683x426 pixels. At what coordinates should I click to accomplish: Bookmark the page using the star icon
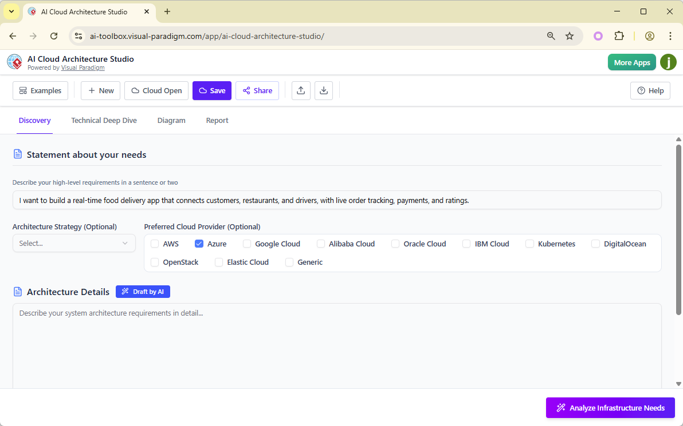570,35
